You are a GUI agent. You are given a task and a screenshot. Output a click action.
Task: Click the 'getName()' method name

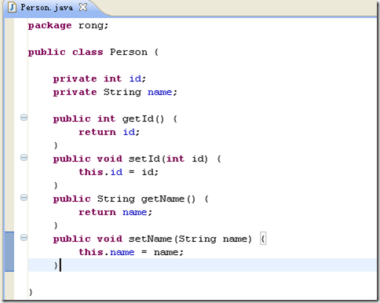click(168, 199)
